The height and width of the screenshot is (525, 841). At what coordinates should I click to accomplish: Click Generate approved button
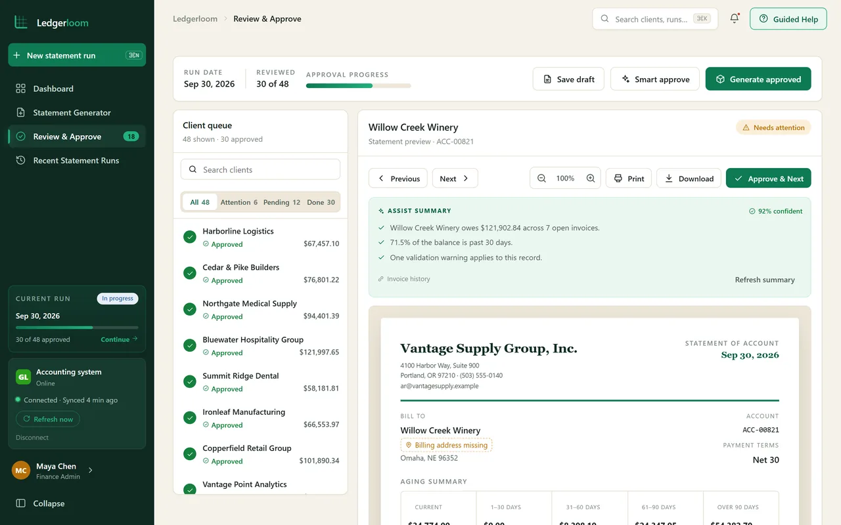coord(758,79)
